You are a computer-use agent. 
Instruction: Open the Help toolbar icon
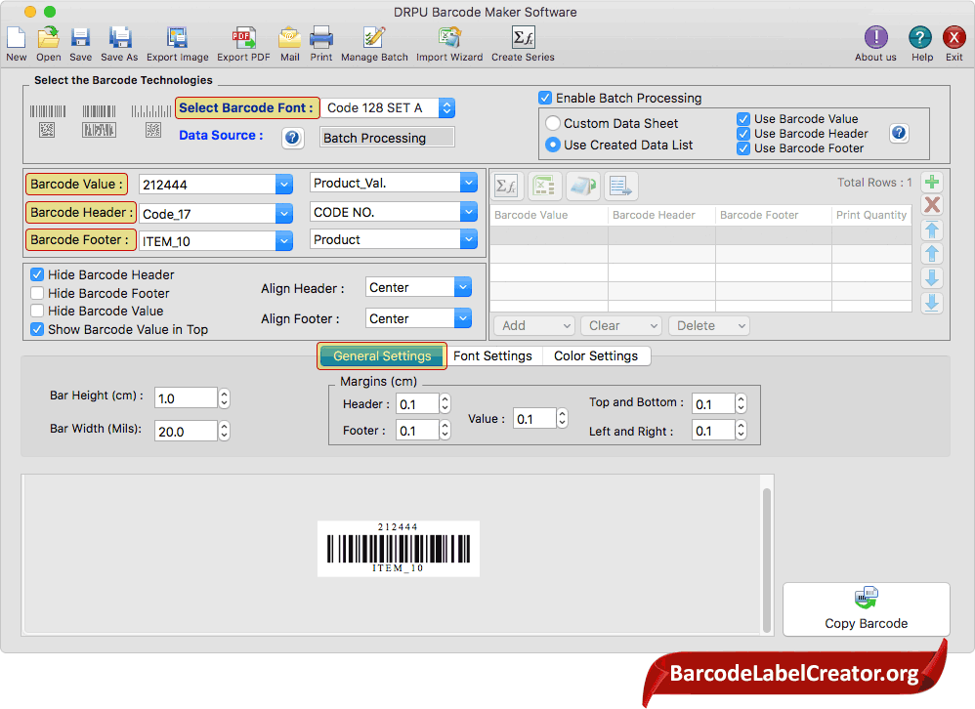(920, 38)
